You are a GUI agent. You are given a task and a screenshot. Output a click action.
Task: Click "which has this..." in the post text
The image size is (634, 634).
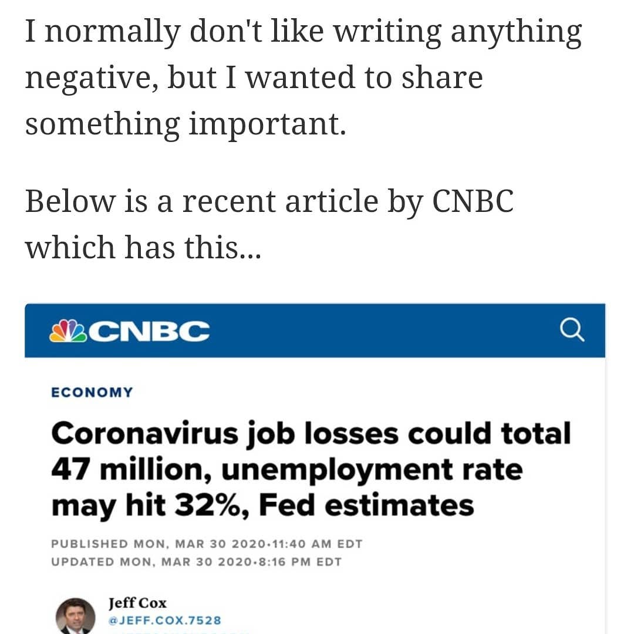143,247
